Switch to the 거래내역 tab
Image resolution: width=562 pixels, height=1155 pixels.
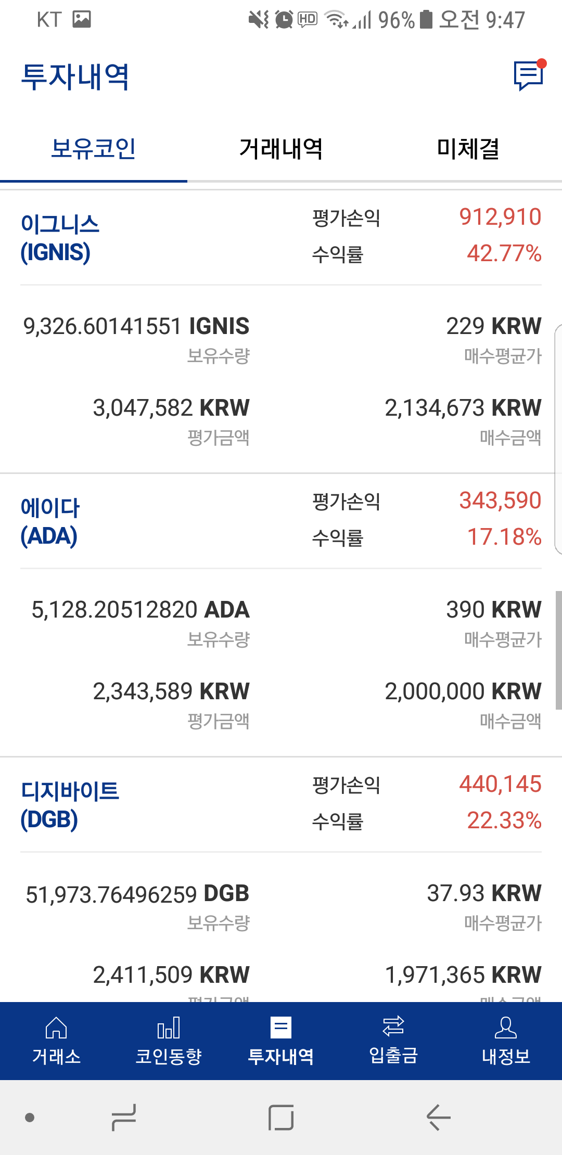coord(281,149)
